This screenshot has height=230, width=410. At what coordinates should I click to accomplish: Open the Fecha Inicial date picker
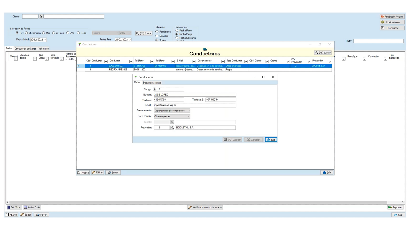[x=45, y=40]
